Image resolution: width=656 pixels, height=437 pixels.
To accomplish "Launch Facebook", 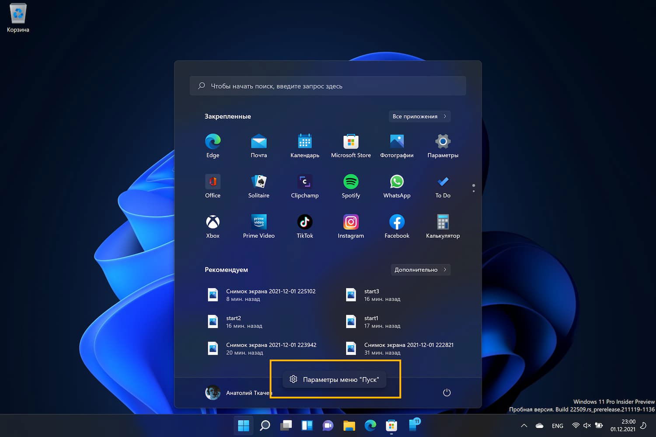I will (397, 226).
